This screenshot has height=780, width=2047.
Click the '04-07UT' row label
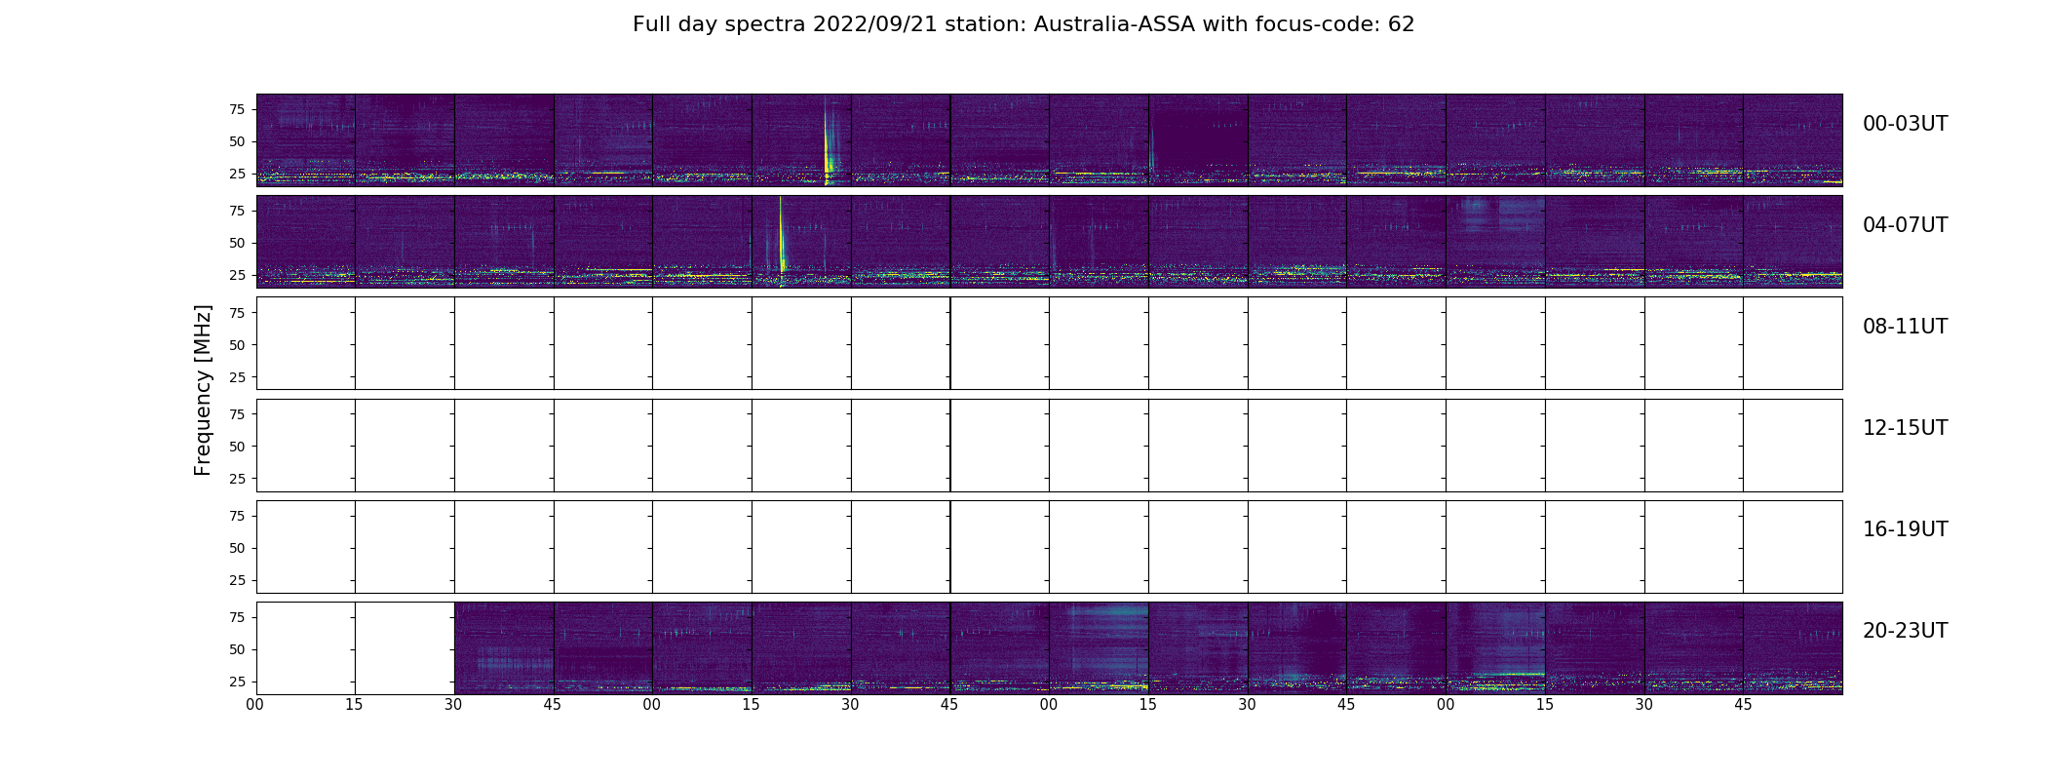[x=1905, y=225]
